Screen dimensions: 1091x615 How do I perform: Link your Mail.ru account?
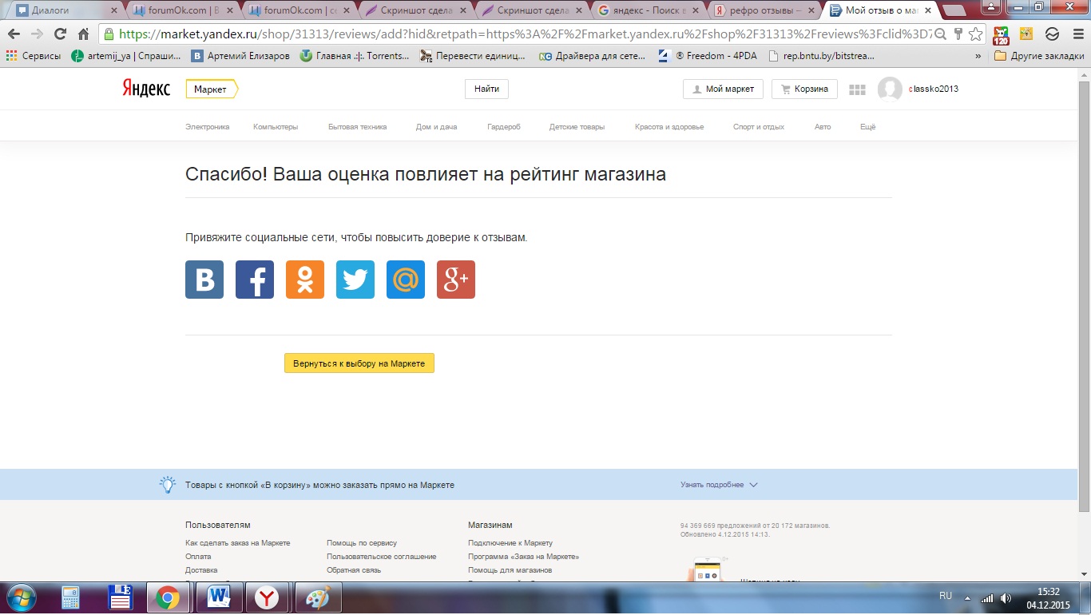(x=406, y=280)
